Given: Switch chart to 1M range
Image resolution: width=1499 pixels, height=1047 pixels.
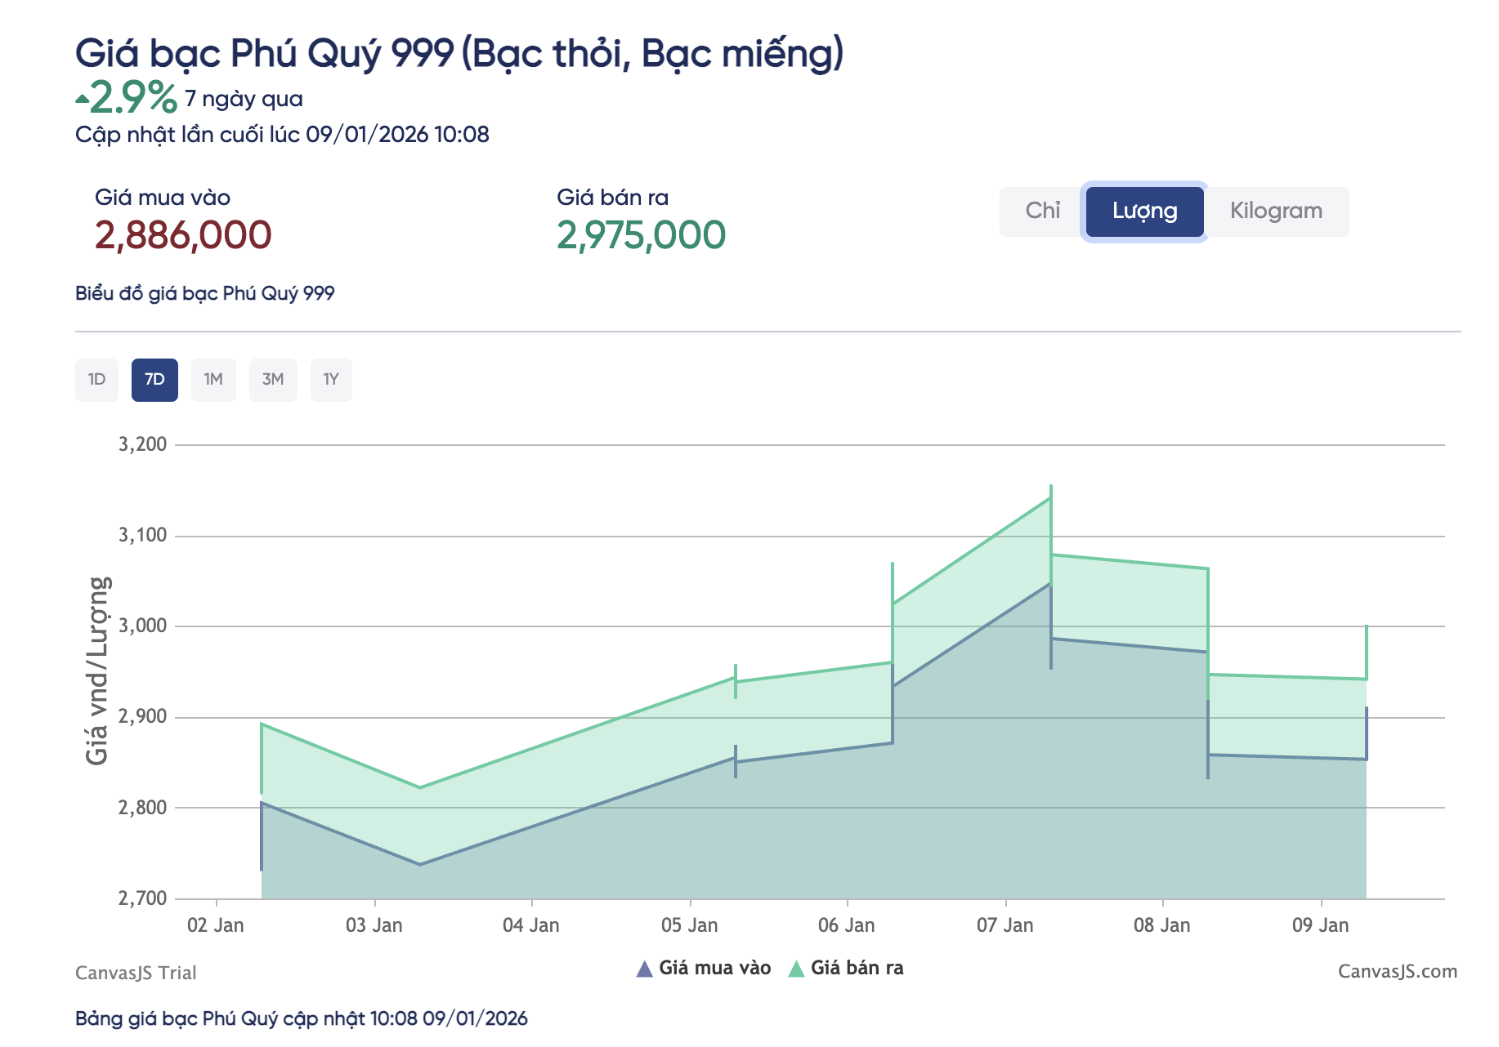Looking at the screenshot, I should 213,380.
